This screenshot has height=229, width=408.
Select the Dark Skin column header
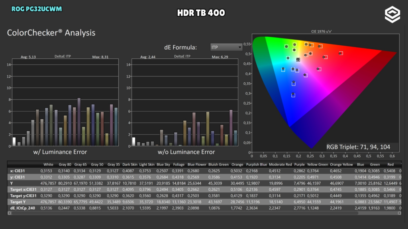[x=130, y=165]
